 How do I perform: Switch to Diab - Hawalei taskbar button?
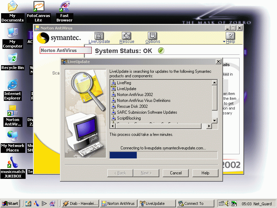80,203
